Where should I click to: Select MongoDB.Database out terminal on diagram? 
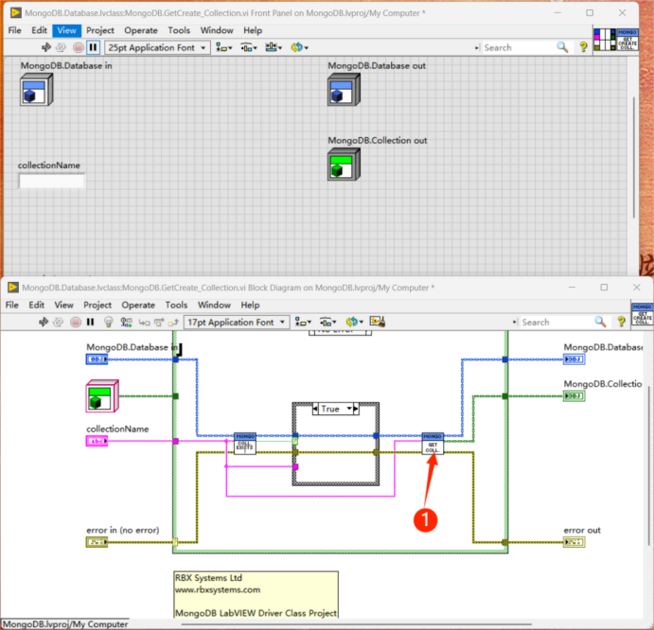pyautogui.click(x=574, y=359)
